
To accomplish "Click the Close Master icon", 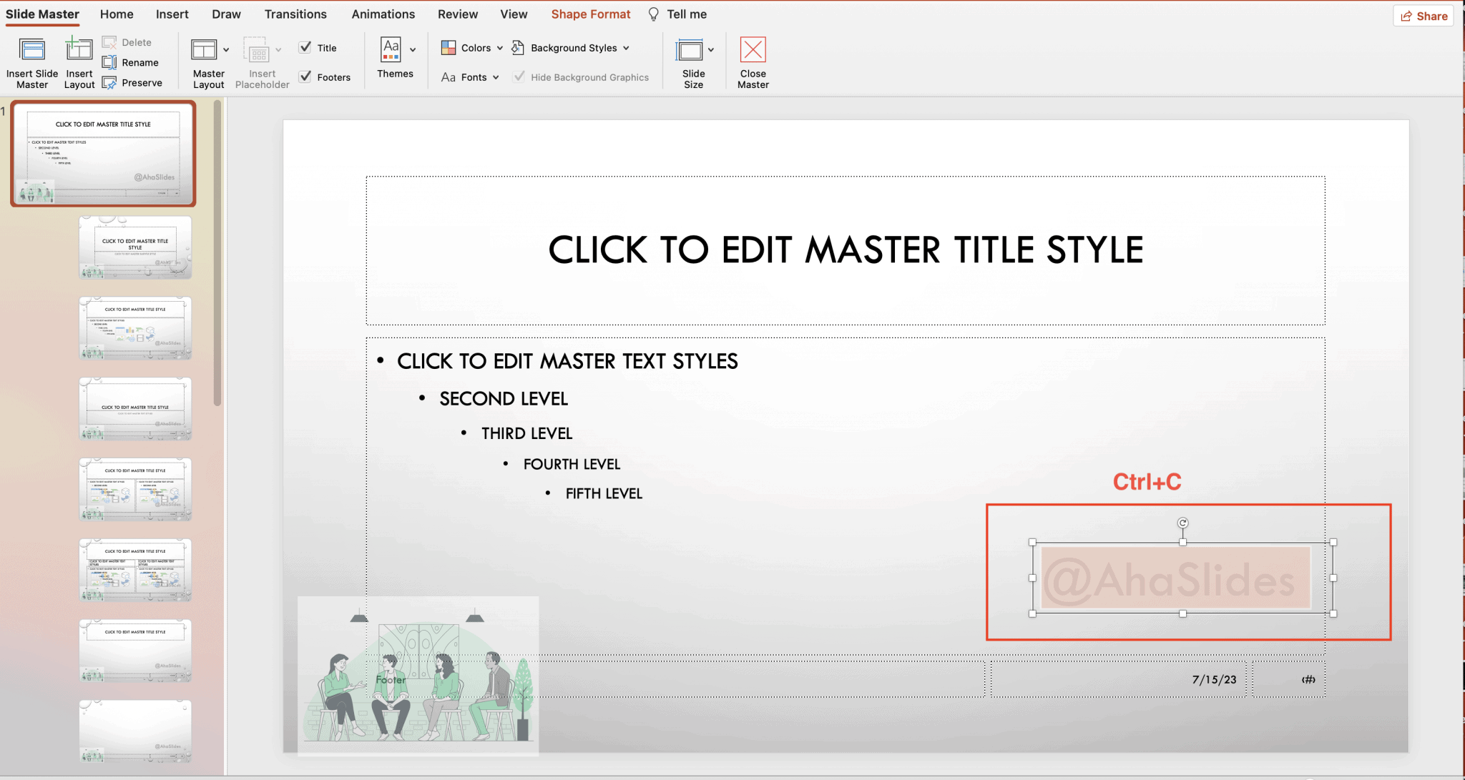I will (x=753, y=50).
